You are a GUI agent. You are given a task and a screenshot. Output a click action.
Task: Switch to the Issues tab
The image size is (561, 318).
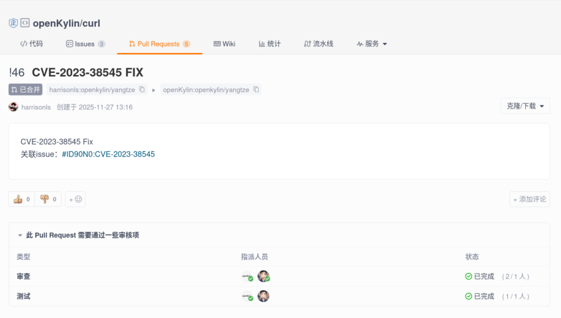[85, 44]
